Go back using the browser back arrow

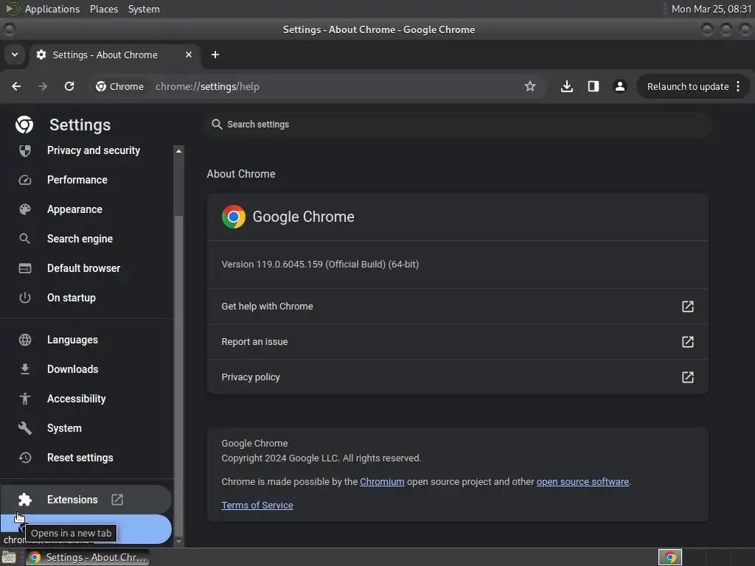[16, 86]
